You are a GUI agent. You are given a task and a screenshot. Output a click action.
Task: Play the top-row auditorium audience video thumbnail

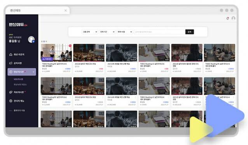click(89, 53)
